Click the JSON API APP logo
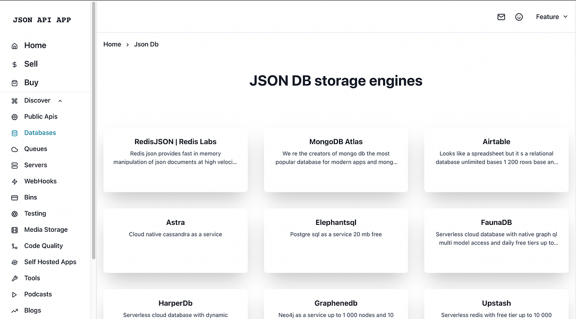Screen dimensions: 576x319 [x=42, y=20]
